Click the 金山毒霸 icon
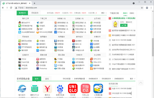This screenshot has width=154, height=98. [x=91, y=47]
